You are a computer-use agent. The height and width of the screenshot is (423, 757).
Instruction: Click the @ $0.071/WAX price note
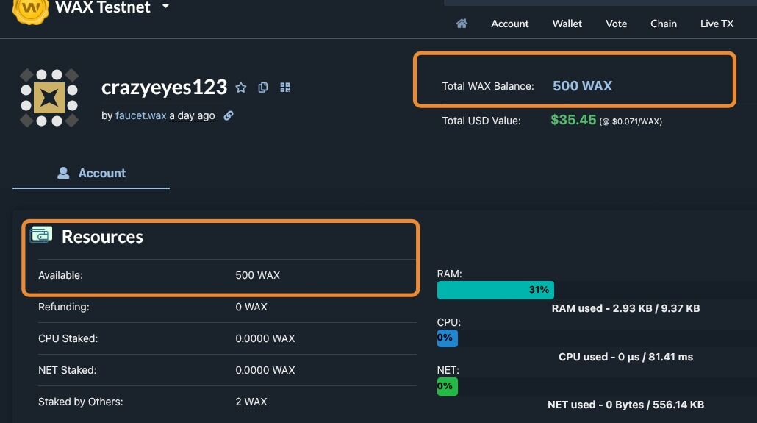point(631,121)
